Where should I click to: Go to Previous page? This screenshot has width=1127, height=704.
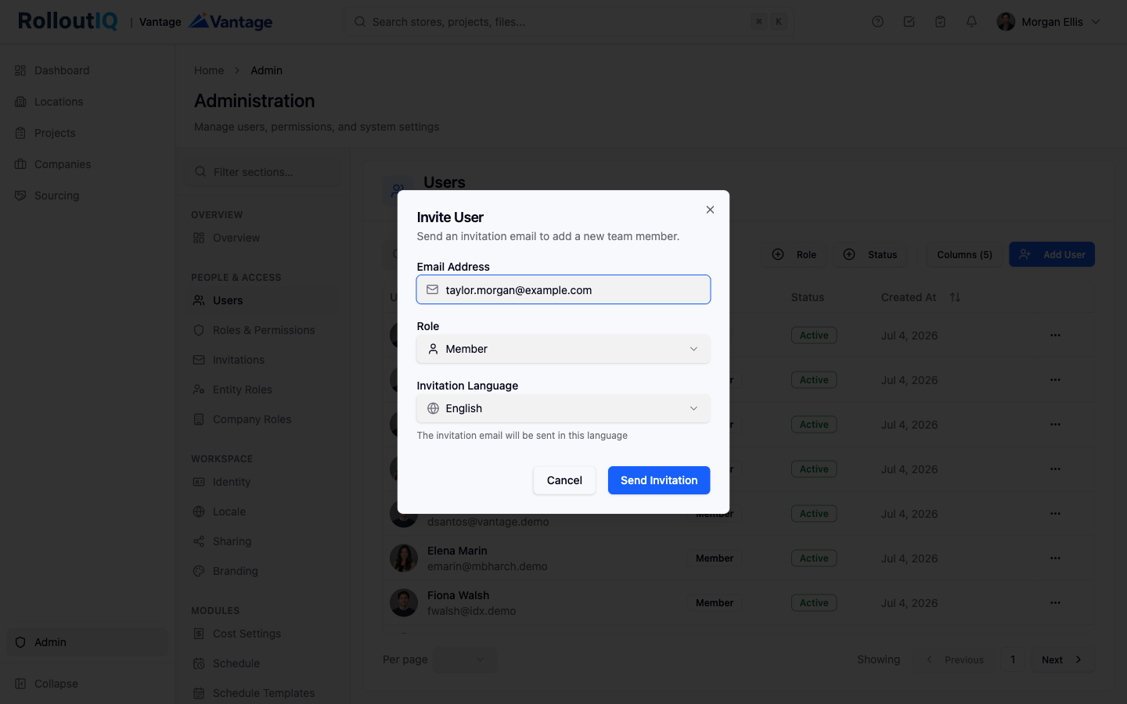click(955, 659)
